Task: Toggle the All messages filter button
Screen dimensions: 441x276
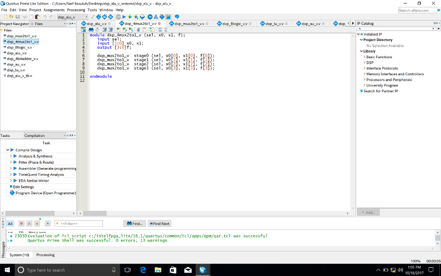Action: [10, 223]
